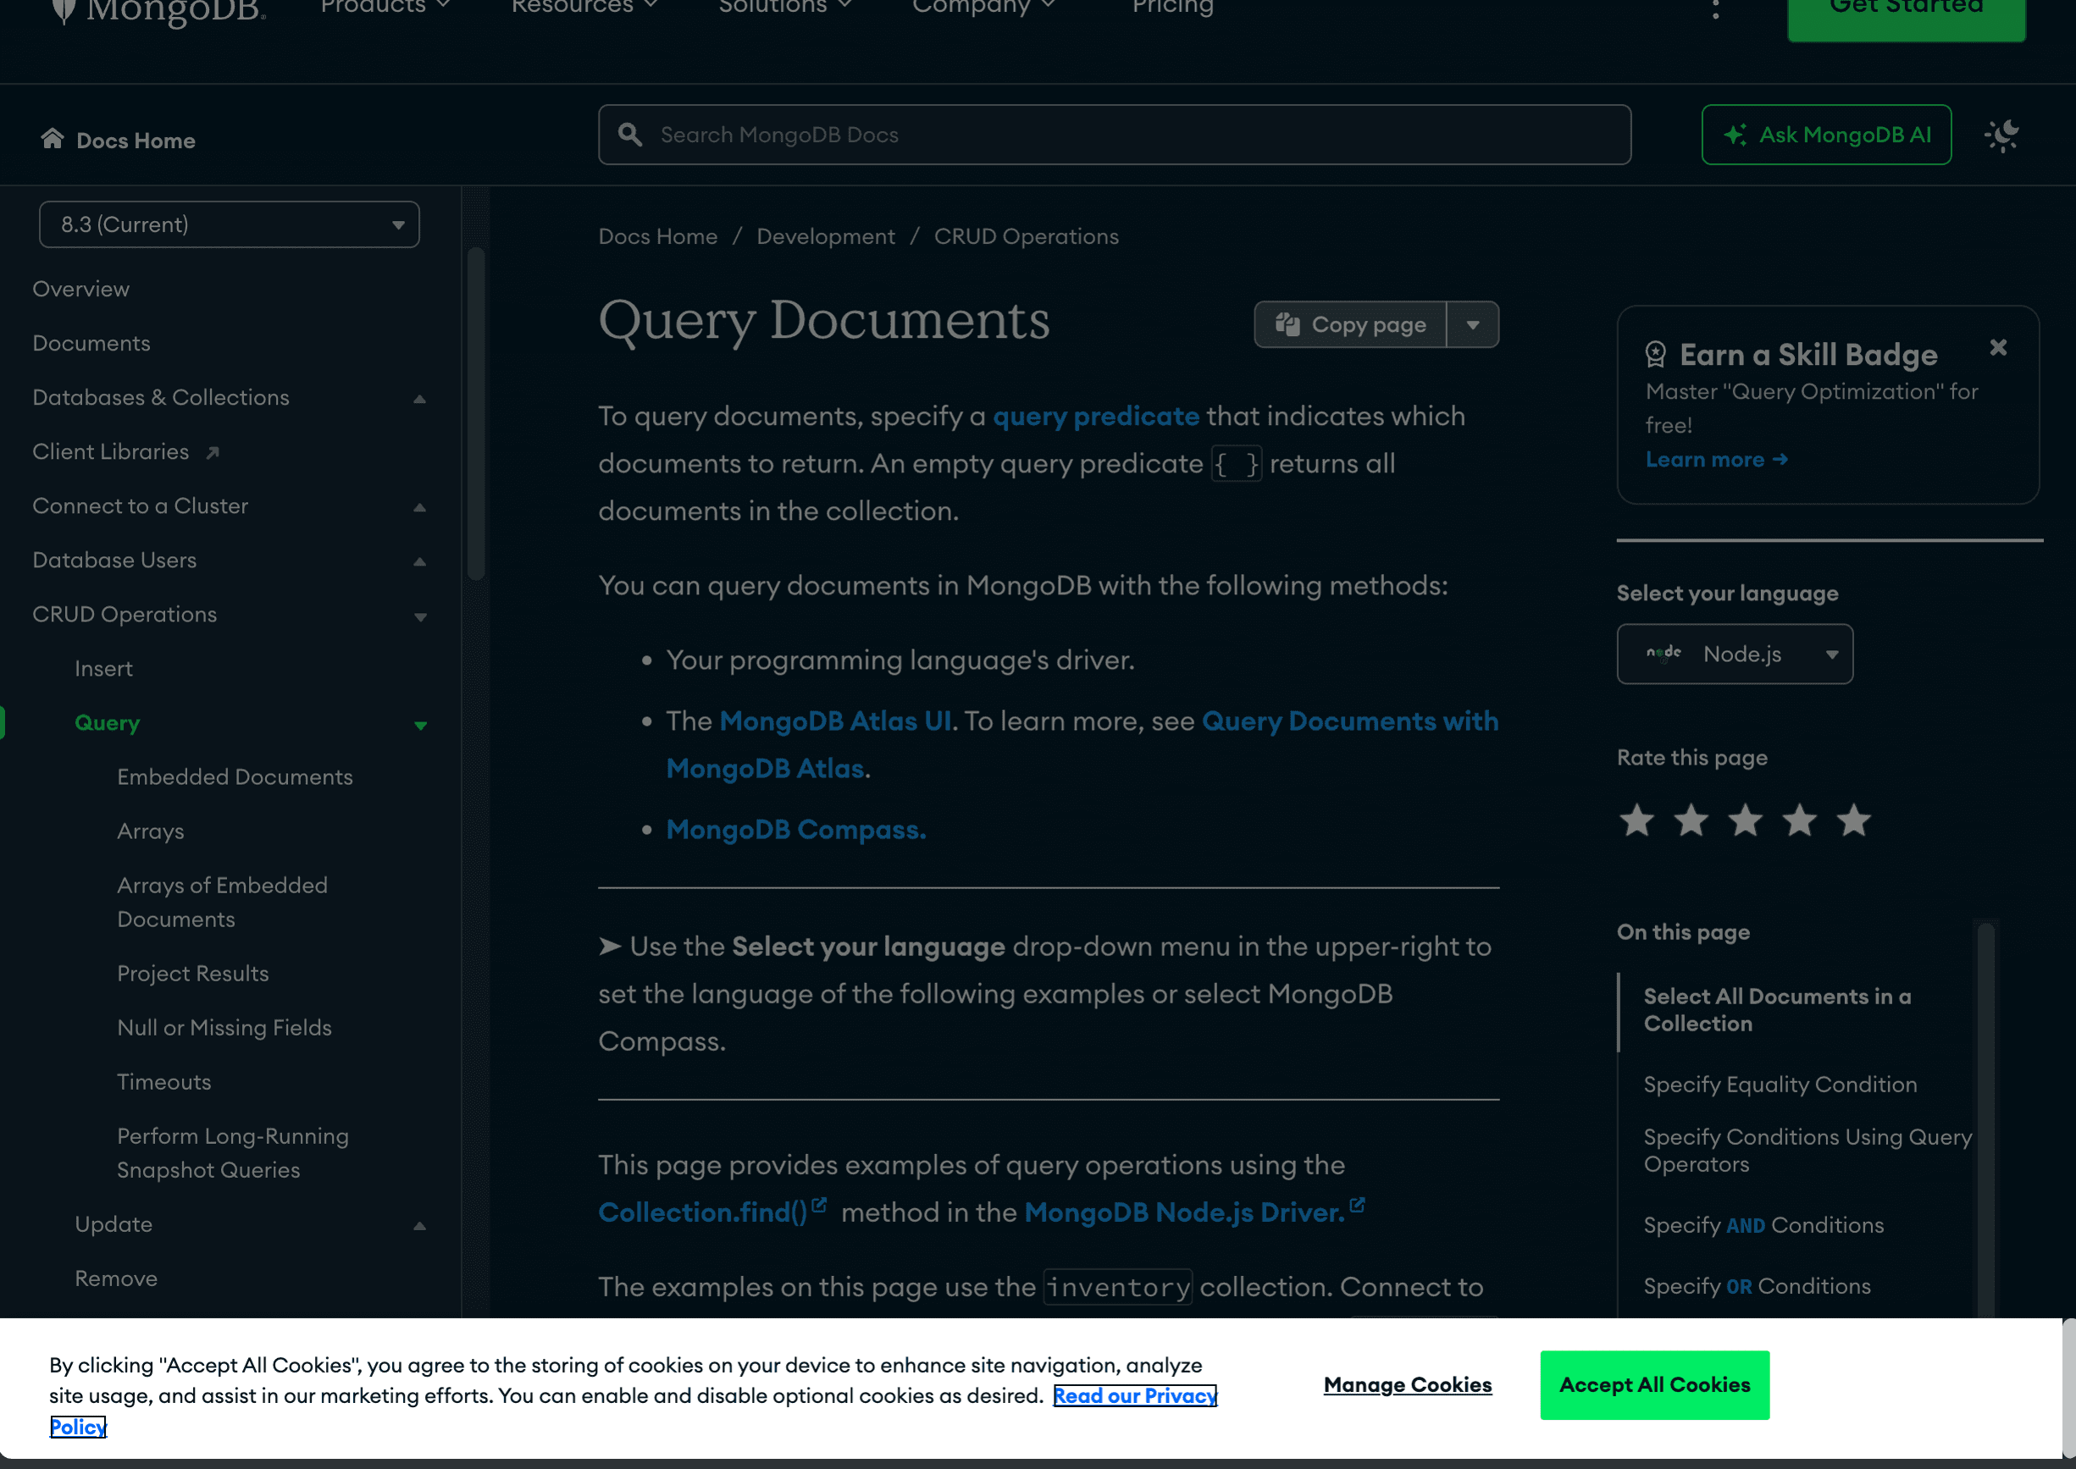This screenshot has width=2076, height=1469.
Task: Expand Database Users section
Action: coord(420,561)
